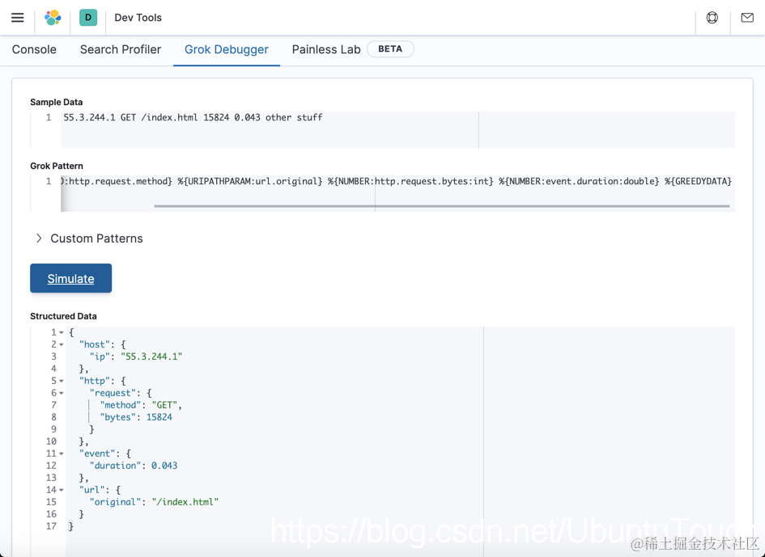
Task: Click the Grok Pattern horizontal scrollbar
Action: (x=441, y=206)
